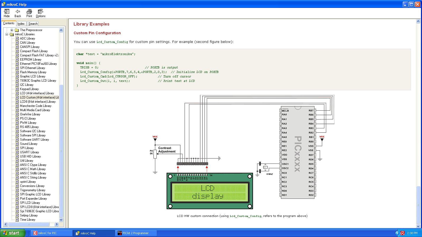This screenshot has height=237, width=422.
Task: Expand hidden system tray icons arrow
Action: click(x=397, y=233)
